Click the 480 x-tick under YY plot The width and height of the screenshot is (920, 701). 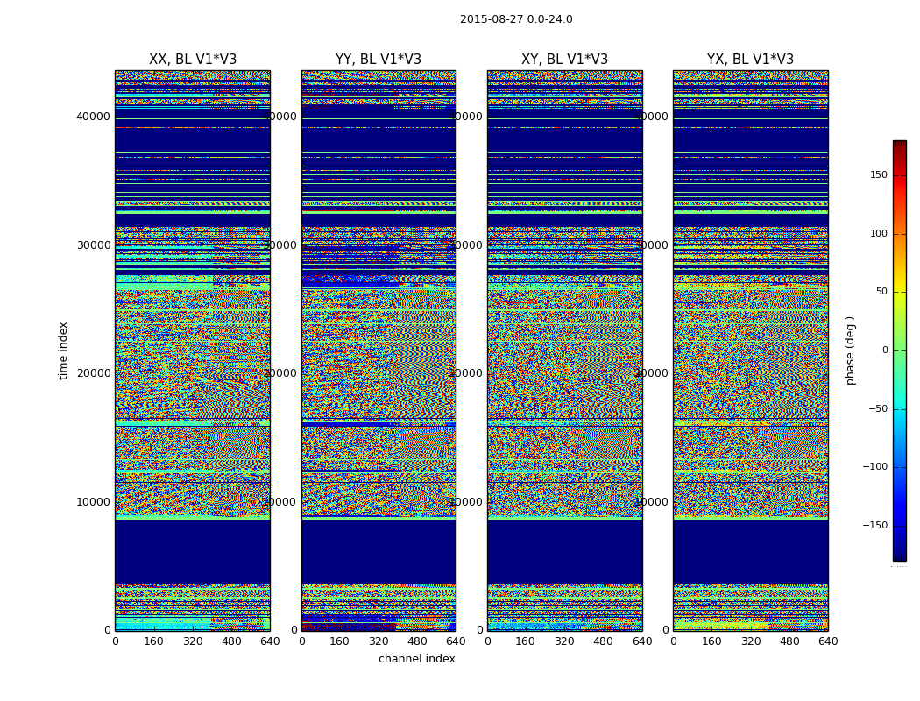pos(417,641)
